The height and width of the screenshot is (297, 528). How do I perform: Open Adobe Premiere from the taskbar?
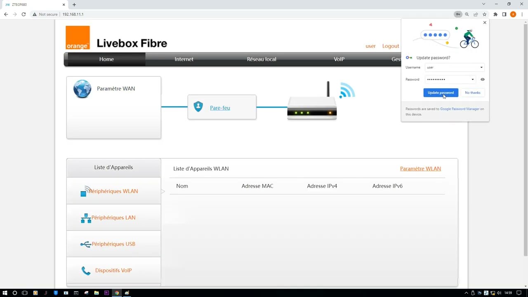[106, 293]
